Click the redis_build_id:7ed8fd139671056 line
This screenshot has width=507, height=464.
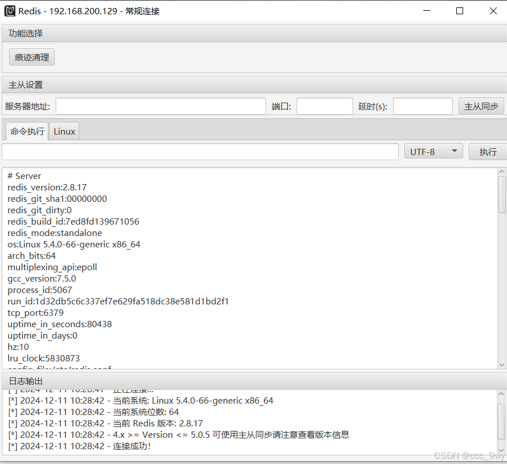point(73,222)
